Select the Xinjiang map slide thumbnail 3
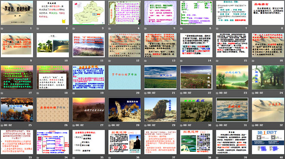285x159 pixels. [89, 13]
